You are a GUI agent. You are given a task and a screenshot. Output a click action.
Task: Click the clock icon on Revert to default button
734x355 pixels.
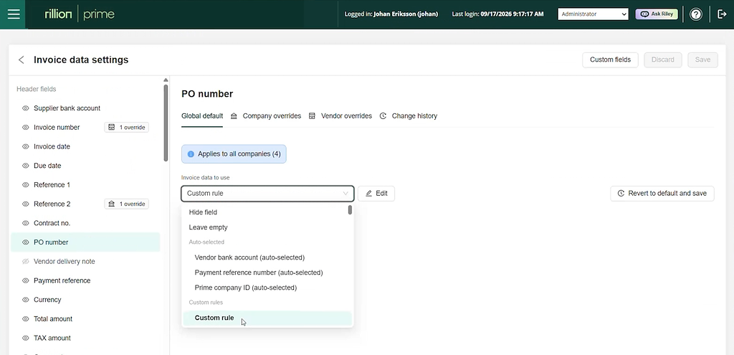(x=621, y=194)
